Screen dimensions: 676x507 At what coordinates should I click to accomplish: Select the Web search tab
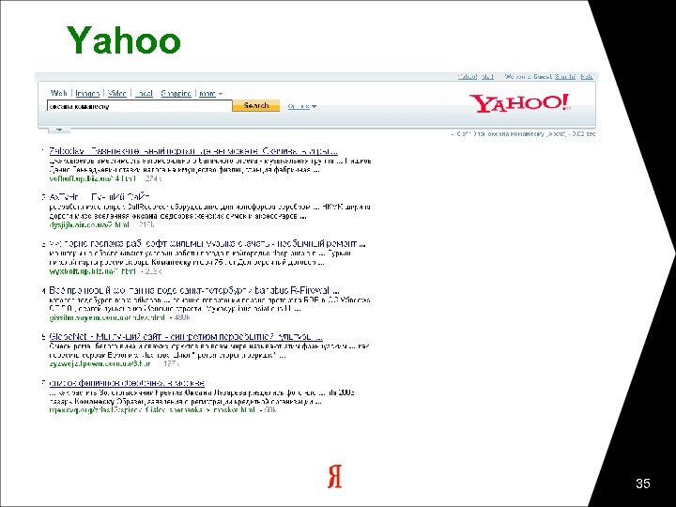coord(58,93)
